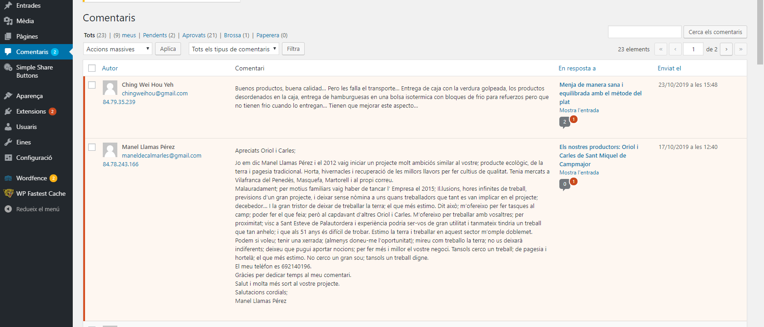Click the pending badge beside Menja de manera sana bubble
764x327 pixels.
(x=573, y=119)
